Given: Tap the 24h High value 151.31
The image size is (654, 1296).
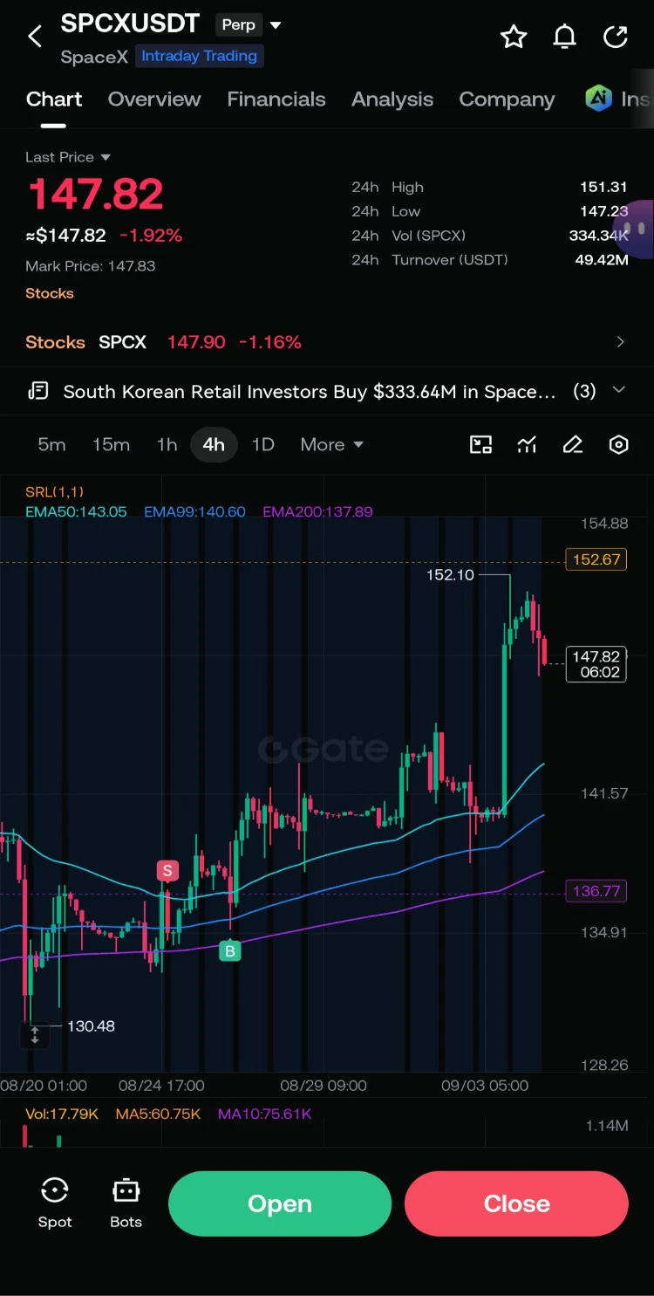Looking at the screenshot, I should (x=603, y=187).
